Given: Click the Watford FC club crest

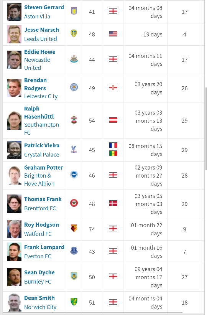Looking at the screenshot, I should click(x=74, y=228).
